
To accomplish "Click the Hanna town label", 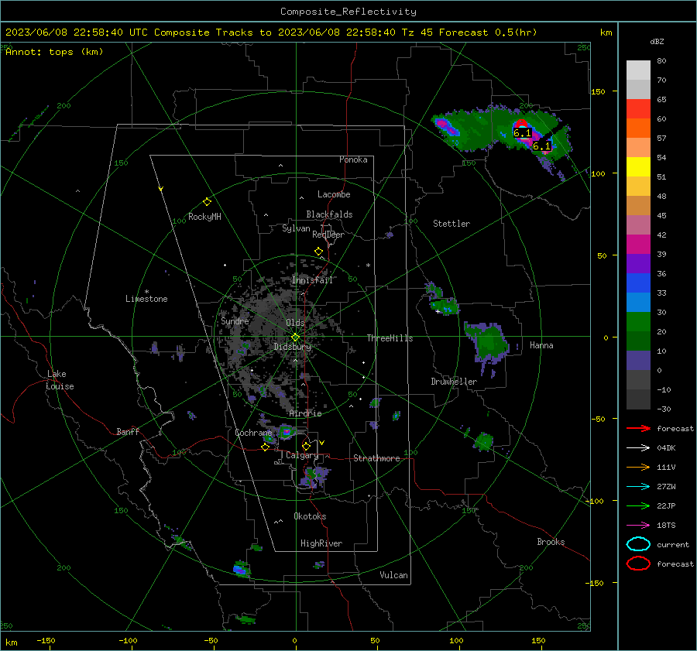I will [x=541, y=345].
